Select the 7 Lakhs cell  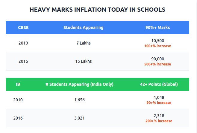click(83, 43)
